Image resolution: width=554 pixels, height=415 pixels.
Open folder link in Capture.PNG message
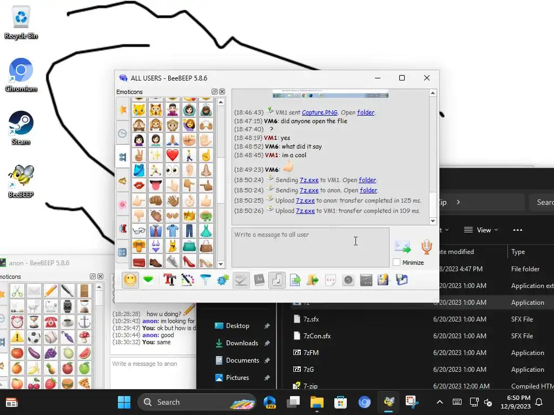366,112
